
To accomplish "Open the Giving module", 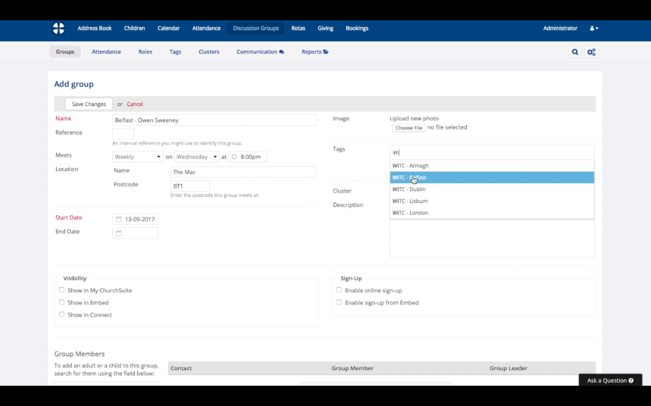I will (x=325, y=28).
